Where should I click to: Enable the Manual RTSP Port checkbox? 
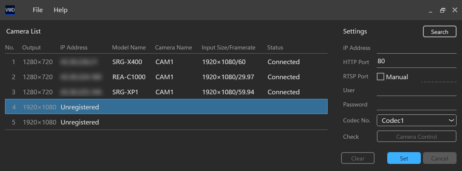[x=381, y=77]
